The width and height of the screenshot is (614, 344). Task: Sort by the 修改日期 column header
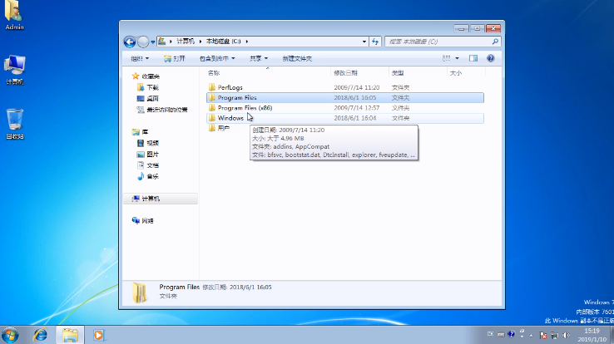[x=345, y=73]
